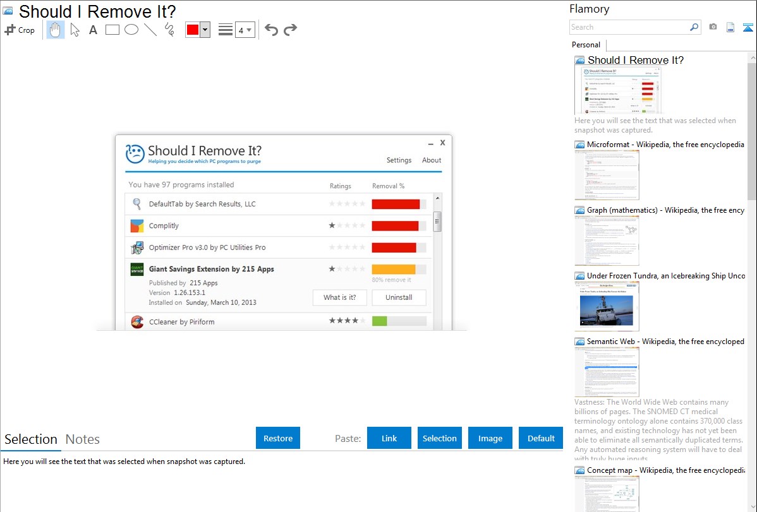Image resolution: width=757 pixels, height=512 pixels.
Task: Pick the text annotation tool
Action: (93, 30)
